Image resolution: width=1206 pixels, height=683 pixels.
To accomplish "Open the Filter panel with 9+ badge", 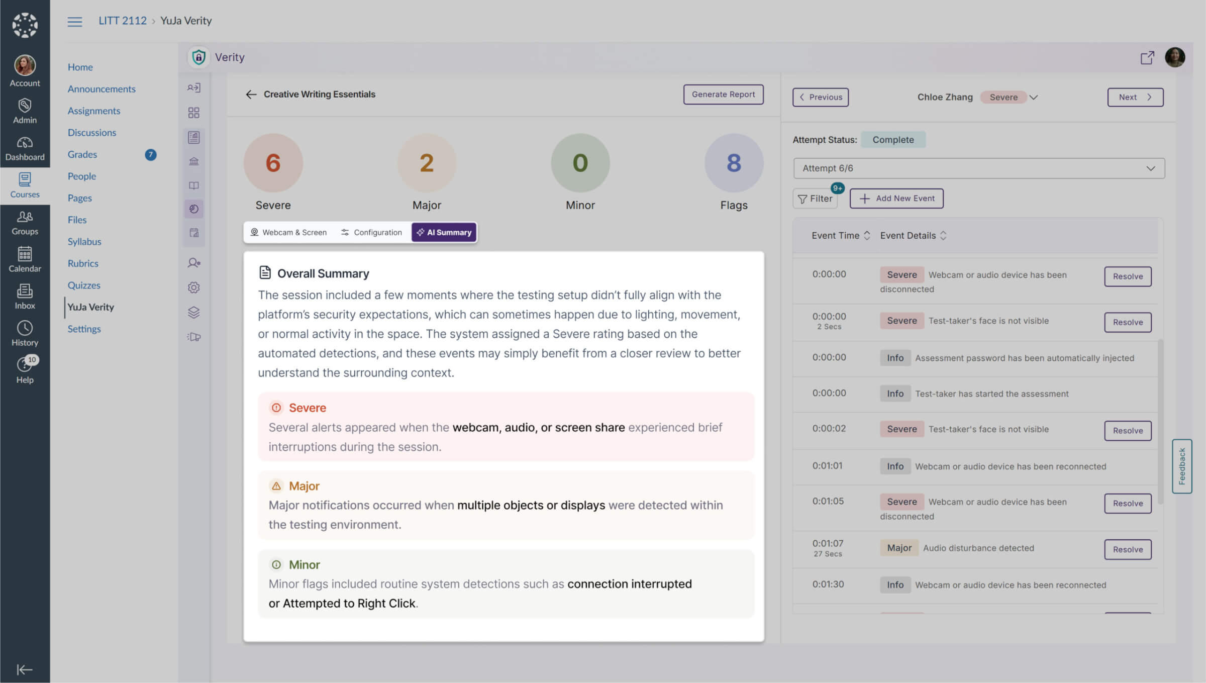I will click(x=815, y=199).
